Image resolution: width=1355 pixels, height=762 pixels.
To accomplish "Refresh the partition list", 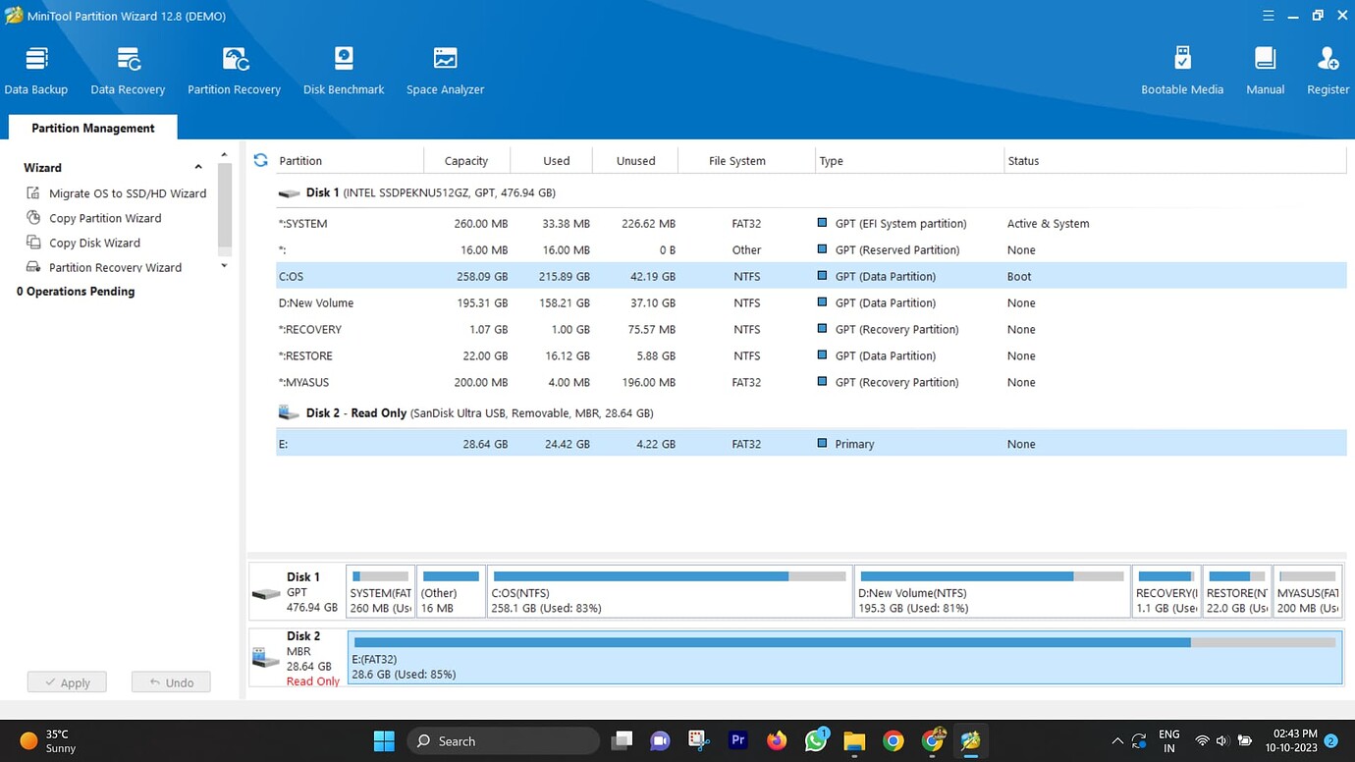I will [x=260, y=160].
